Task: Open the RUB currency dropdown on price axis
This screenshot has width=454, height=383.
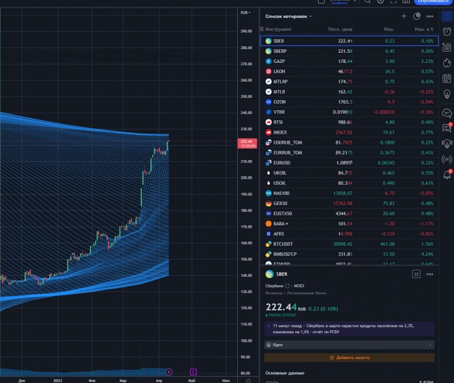Action: (246, 13)
